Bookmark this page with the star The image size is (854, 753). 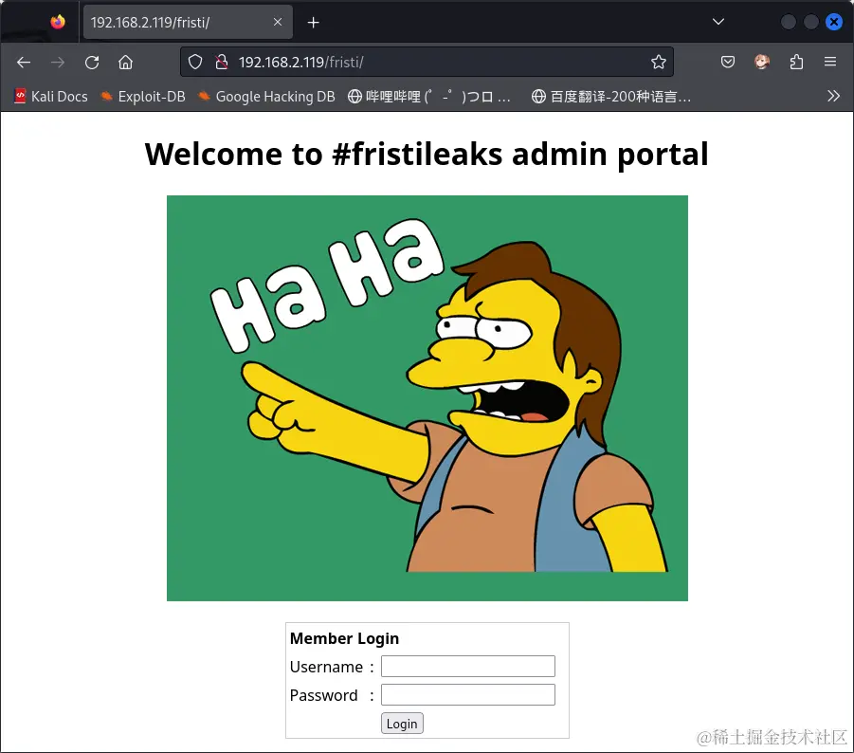coord(659,62)
